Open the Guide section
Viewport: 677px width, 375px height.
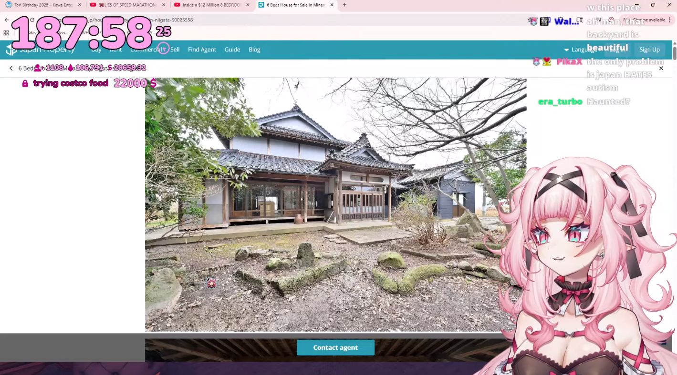click(x=232, y=50)
